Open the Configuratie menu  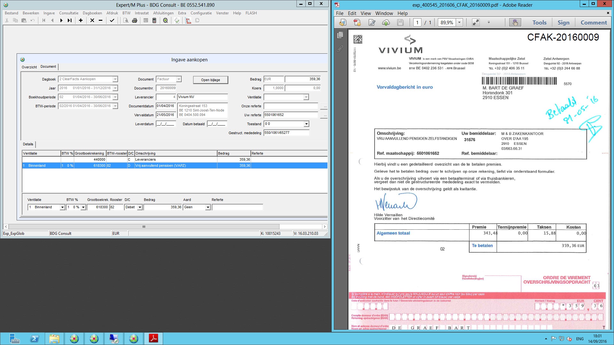201,13
